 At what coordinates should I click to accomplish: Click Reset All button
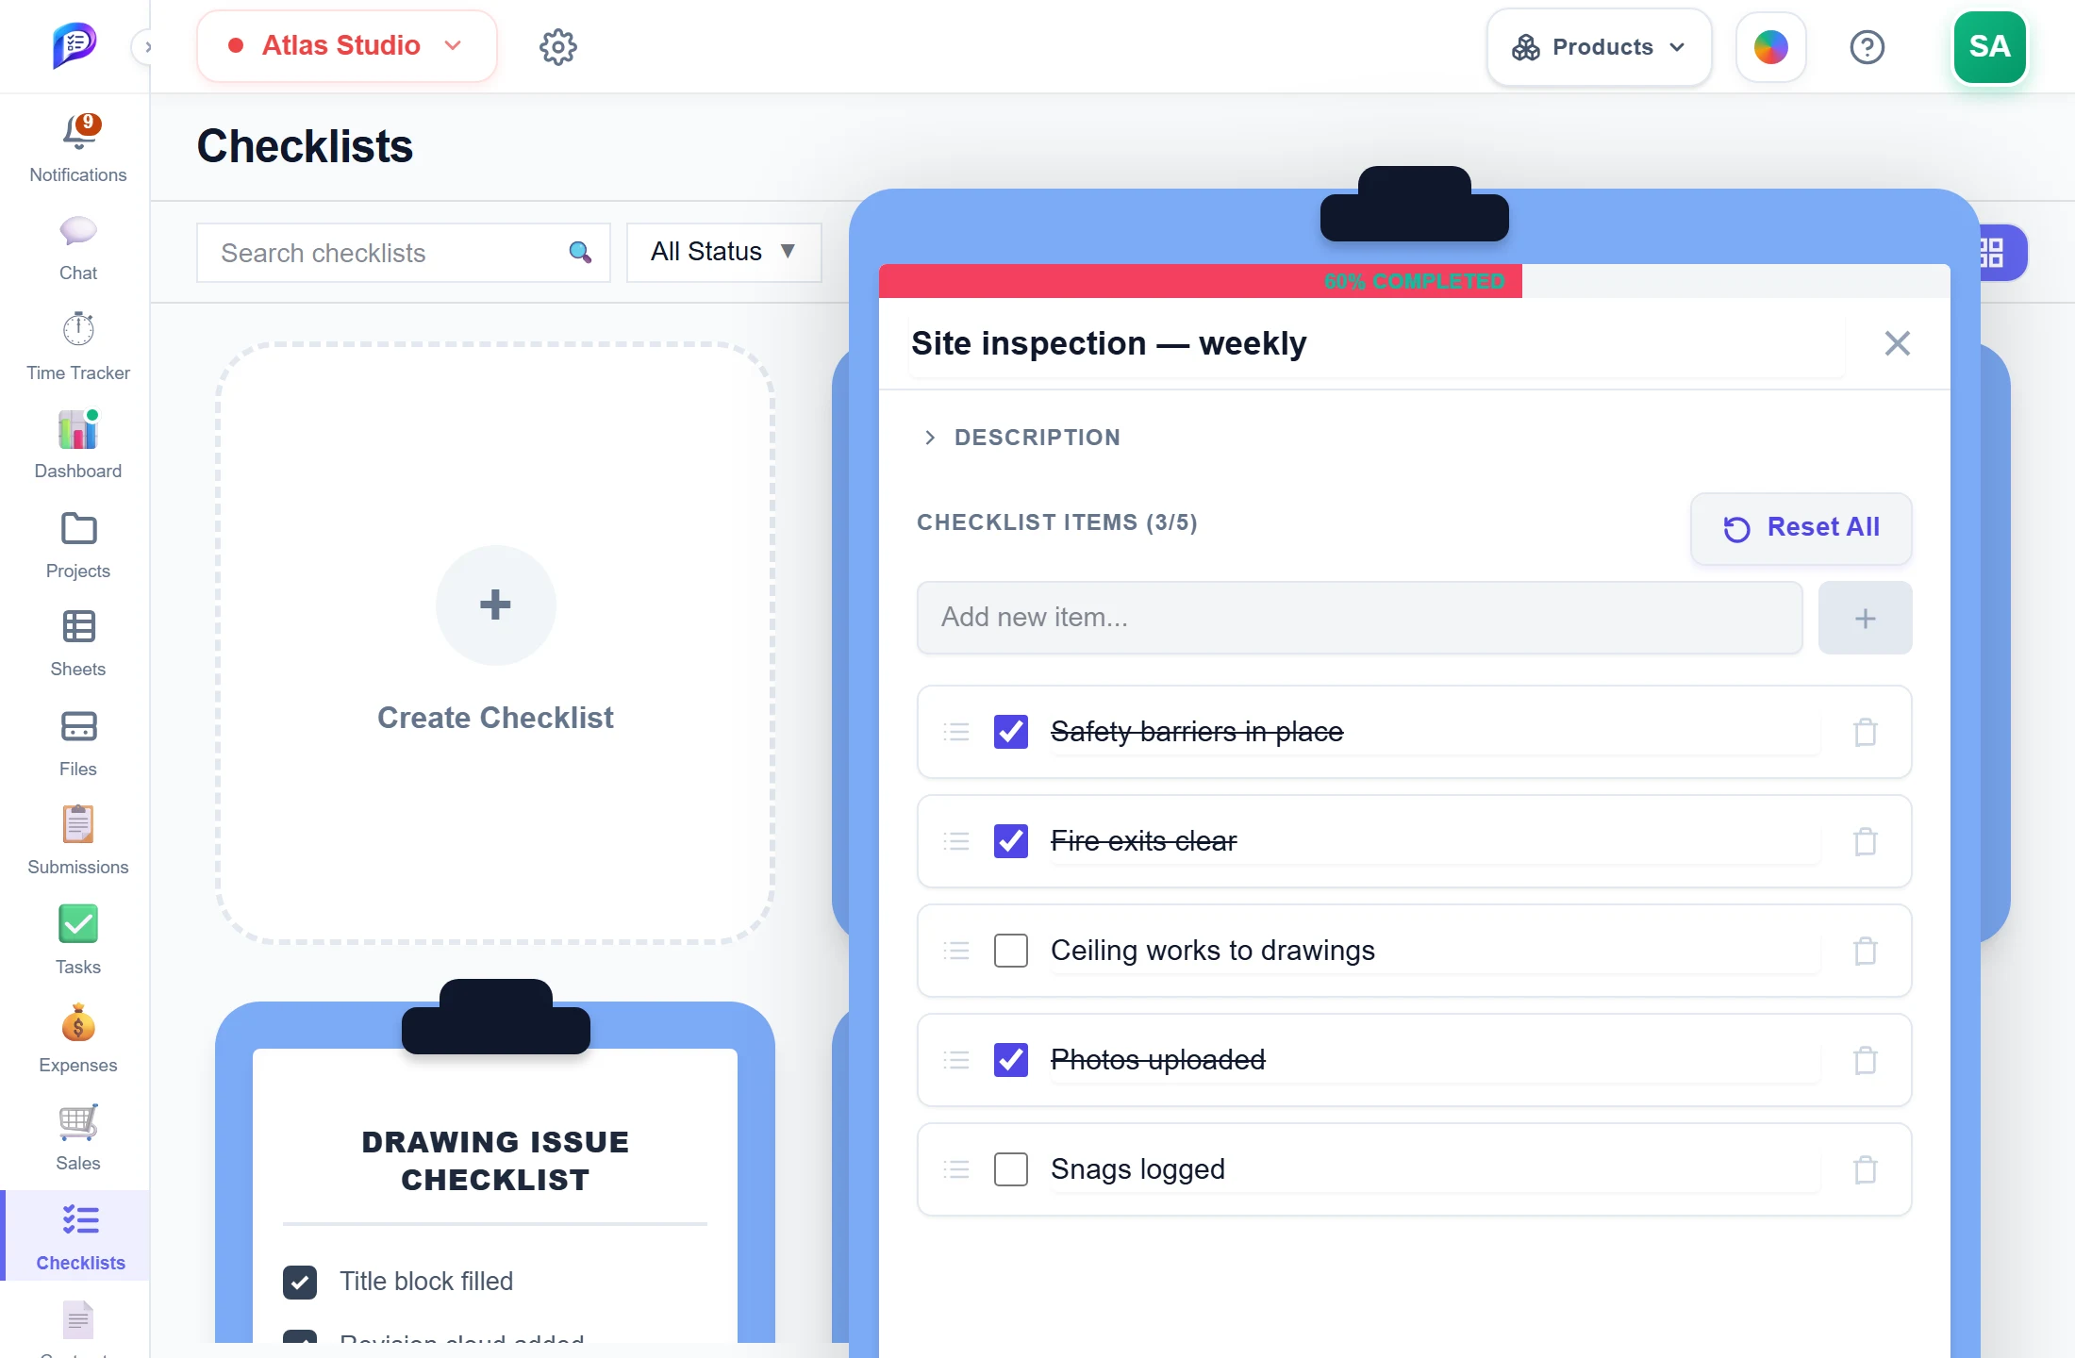tap(1801, 528)
